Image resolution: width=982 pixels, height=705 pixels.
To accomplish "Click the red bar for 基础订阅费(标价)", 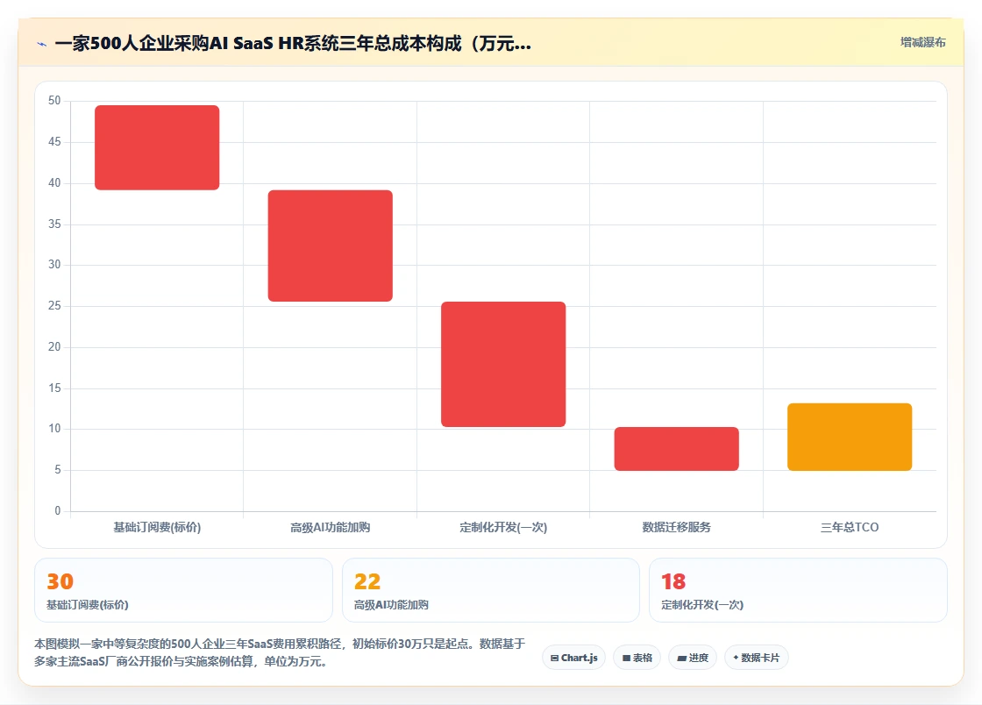I will (x=157, y=147).
